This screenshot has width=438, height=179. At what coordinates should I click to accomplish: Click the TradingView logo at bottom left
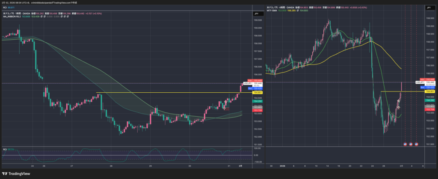coord(16,174)
